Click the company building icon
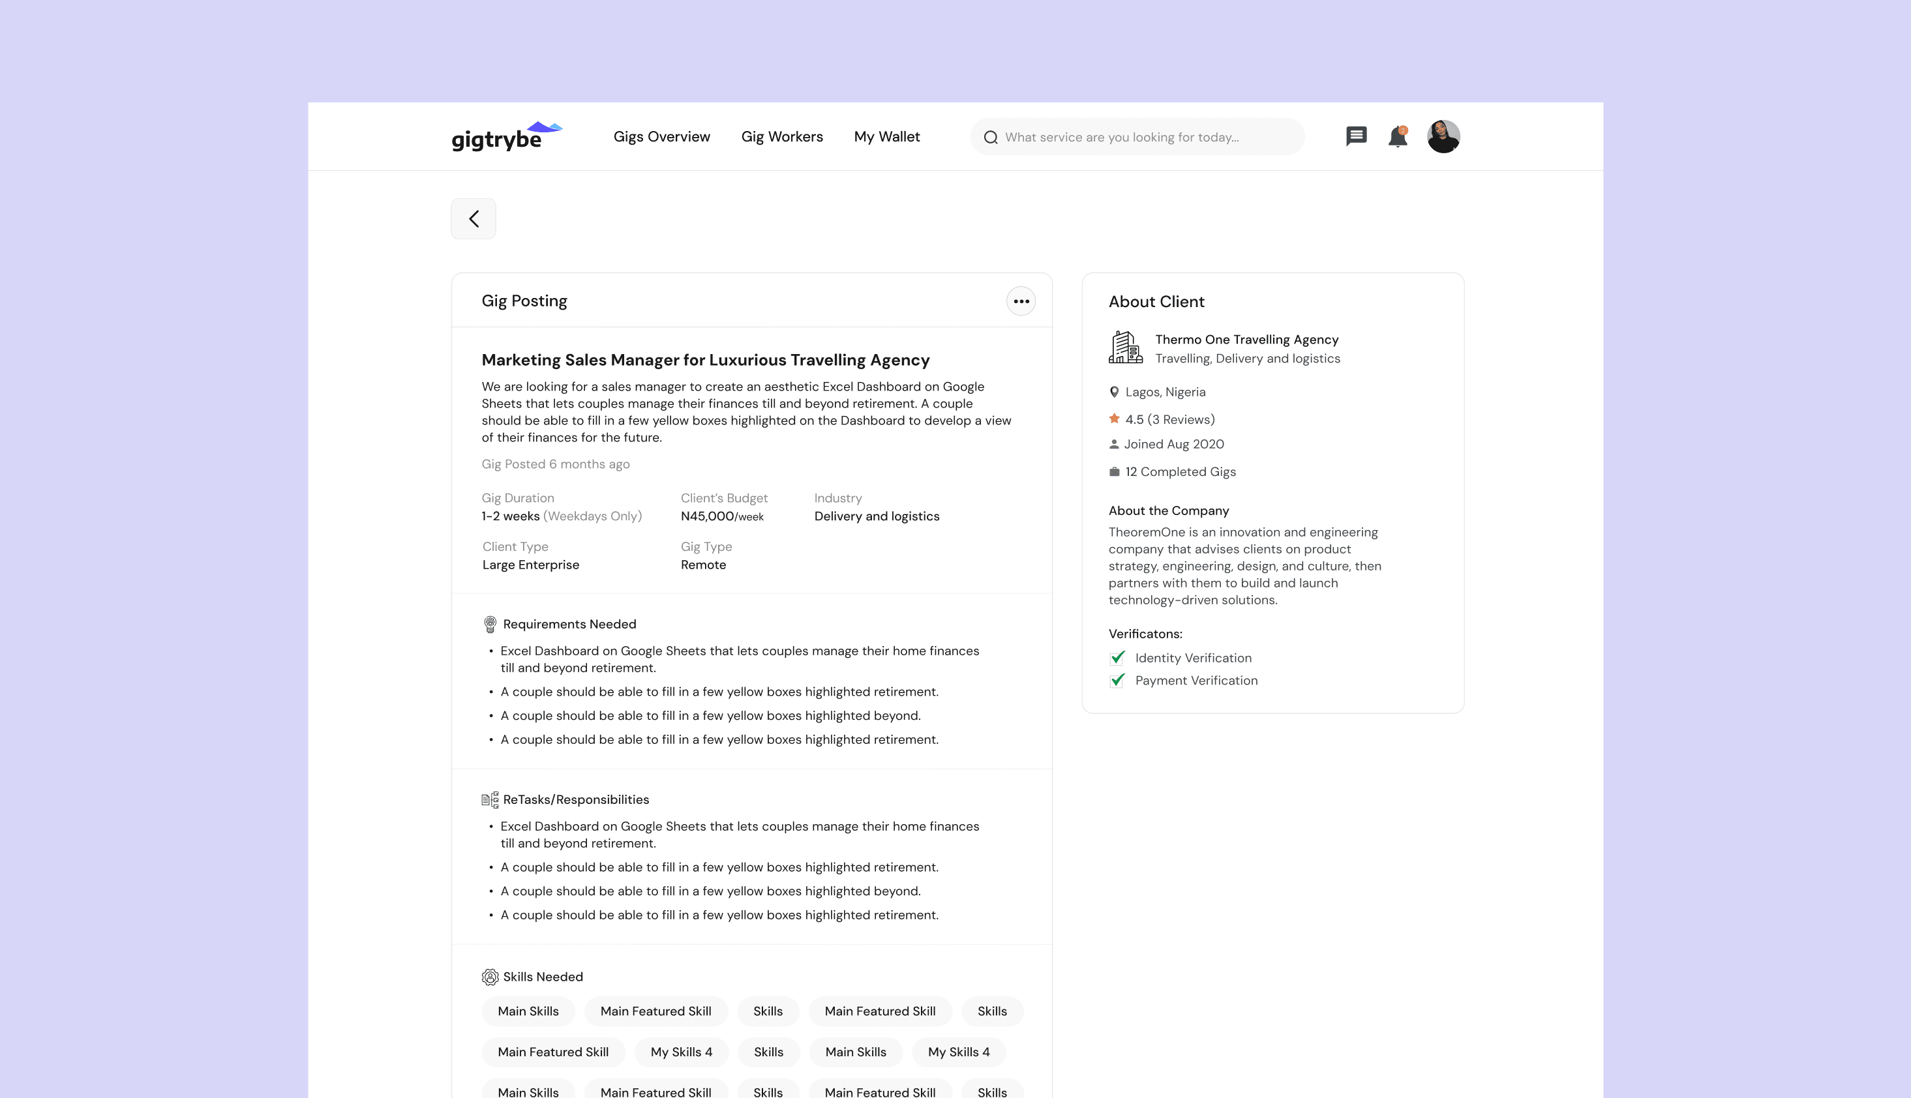The image size is (1911, 1098). 1125,348
